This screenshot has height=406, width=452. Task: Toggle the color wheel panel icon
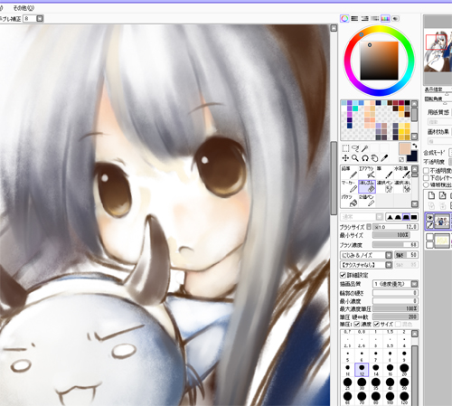[x=344, y=19]
